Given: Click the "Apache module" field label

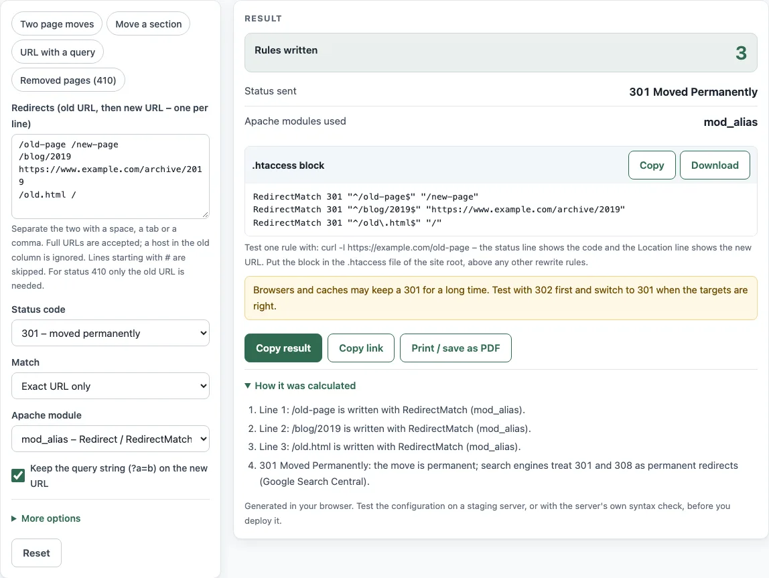Looking at the screenshot, I should click(x=47, y=415).
